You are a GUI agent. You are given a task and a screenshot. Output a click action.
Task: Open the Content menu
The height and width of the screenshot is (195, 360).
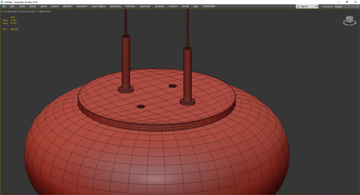coord(173,6)
